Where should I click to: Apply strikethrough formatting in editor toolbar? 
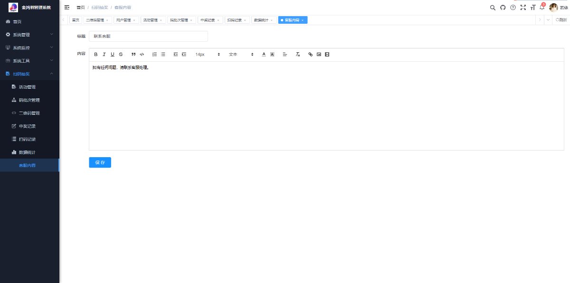[x=121, y=55]
